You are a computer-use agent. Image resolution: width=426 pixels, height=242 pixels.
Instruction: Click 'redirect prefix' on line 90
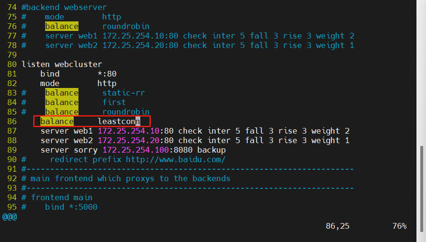(x=86, y=159)
